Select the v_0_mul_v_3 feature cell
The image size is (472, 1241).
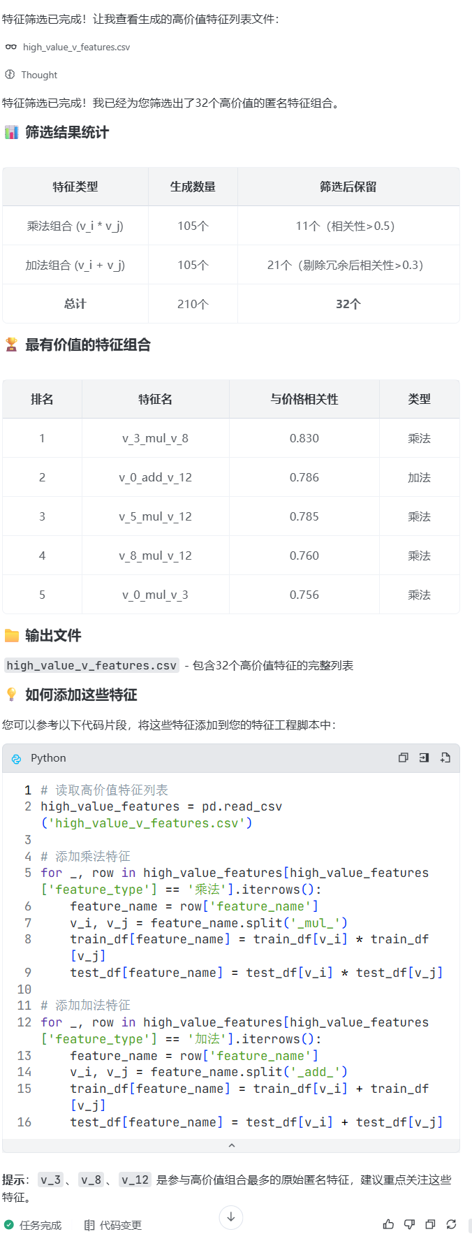pos(155,595)
